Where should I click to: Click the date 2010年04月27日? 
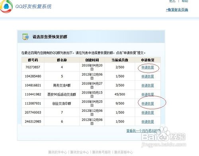pos(92,86)
